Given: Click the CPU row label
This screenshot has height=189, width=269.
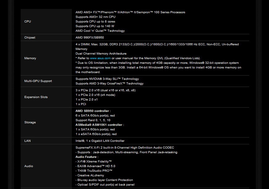Looking at the screenshot, I should click(x=27, y=22).
